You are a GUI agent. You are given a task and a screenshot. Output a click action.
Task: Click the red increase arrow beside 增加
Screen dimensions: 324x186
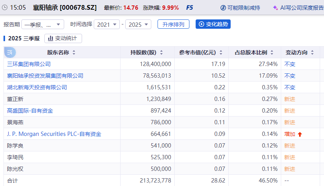tap(300, 134)
